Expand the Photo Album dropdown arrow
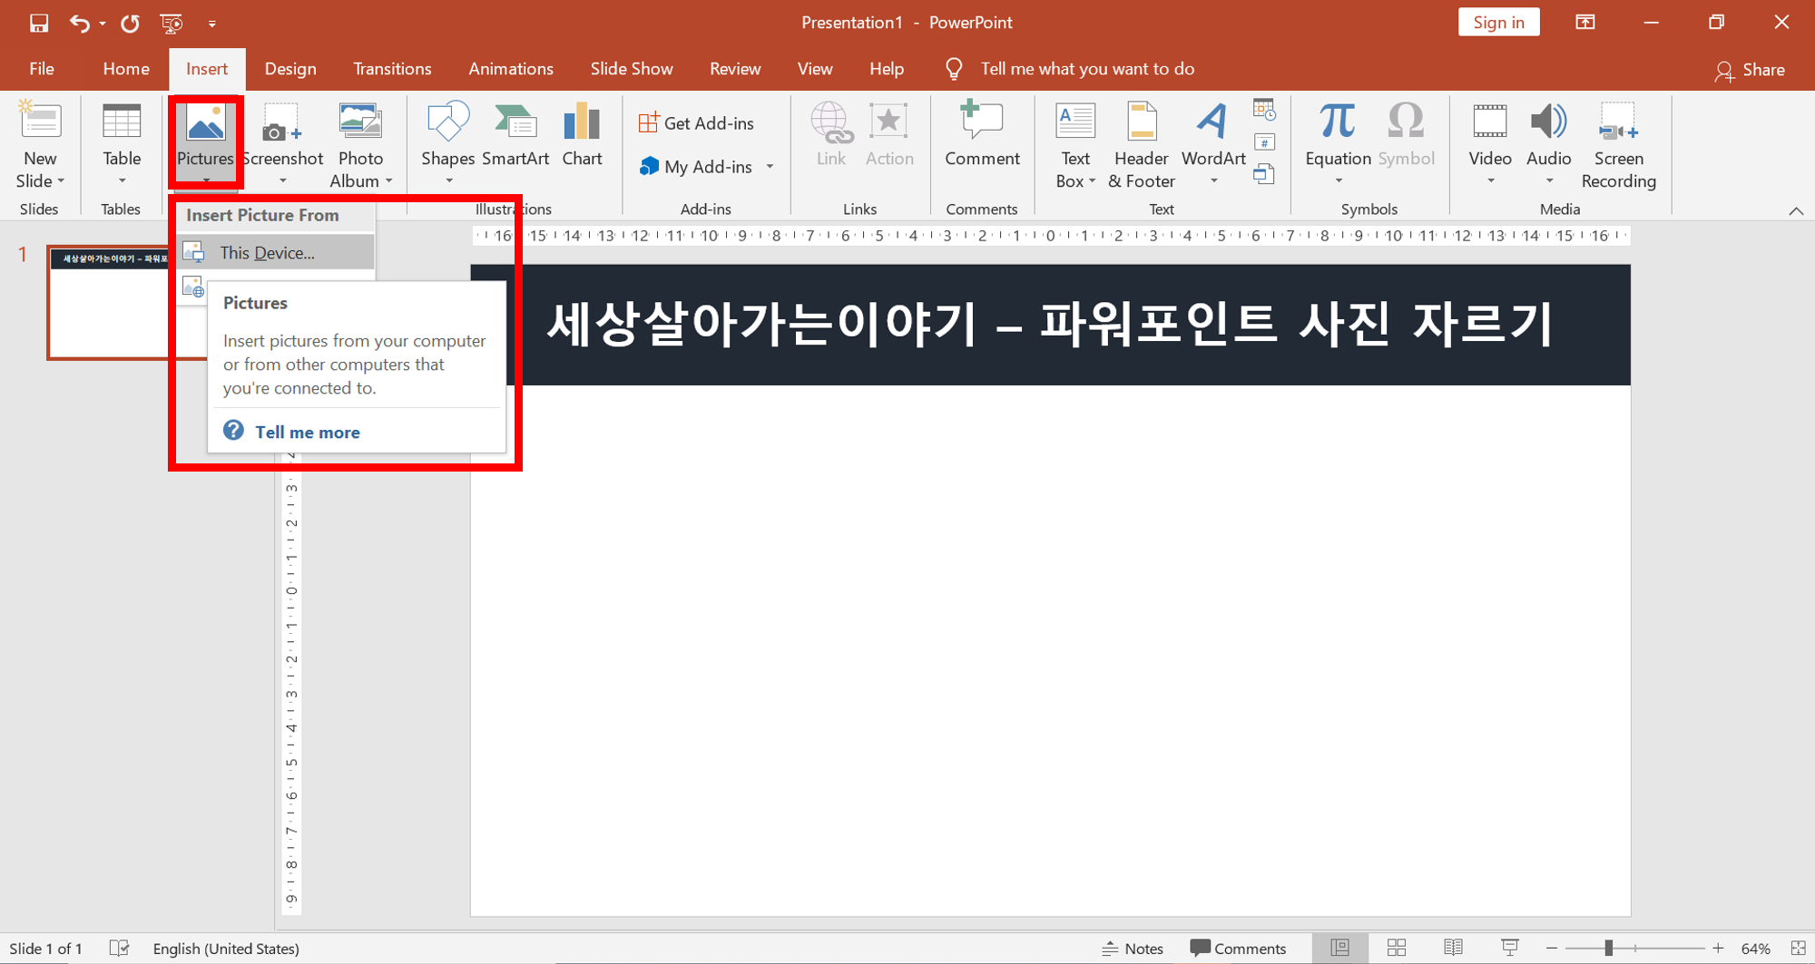Image resolution: width=1815 pixels, height=964 pixels. [x=389, y=181]
